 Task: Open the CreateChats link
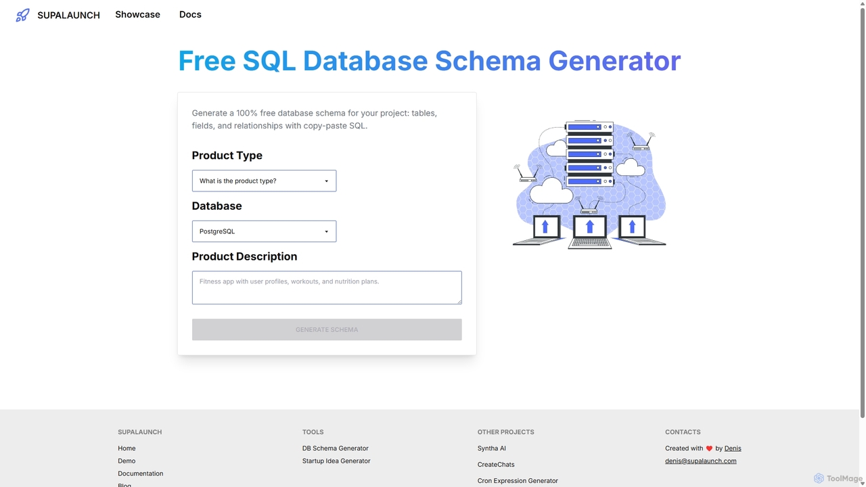tap(496, 465)
